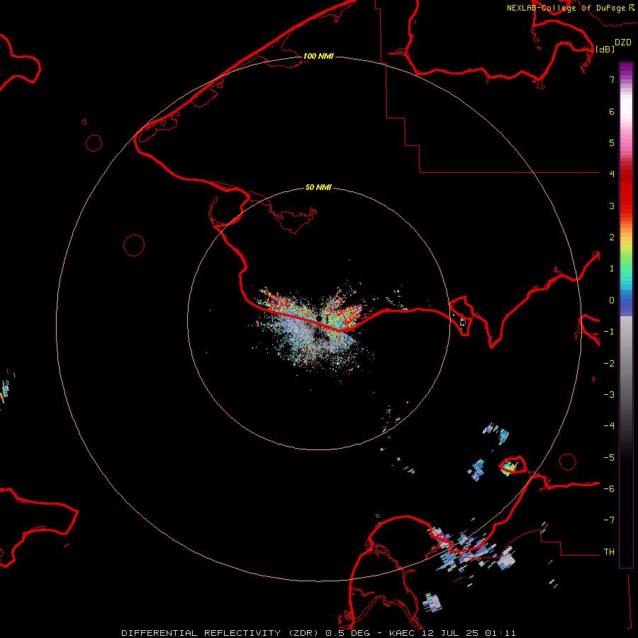The image size is (638, 638).
Task: Click the '12 JUL 25 01:11' timestamp in the caption
Action: (469, 633)
